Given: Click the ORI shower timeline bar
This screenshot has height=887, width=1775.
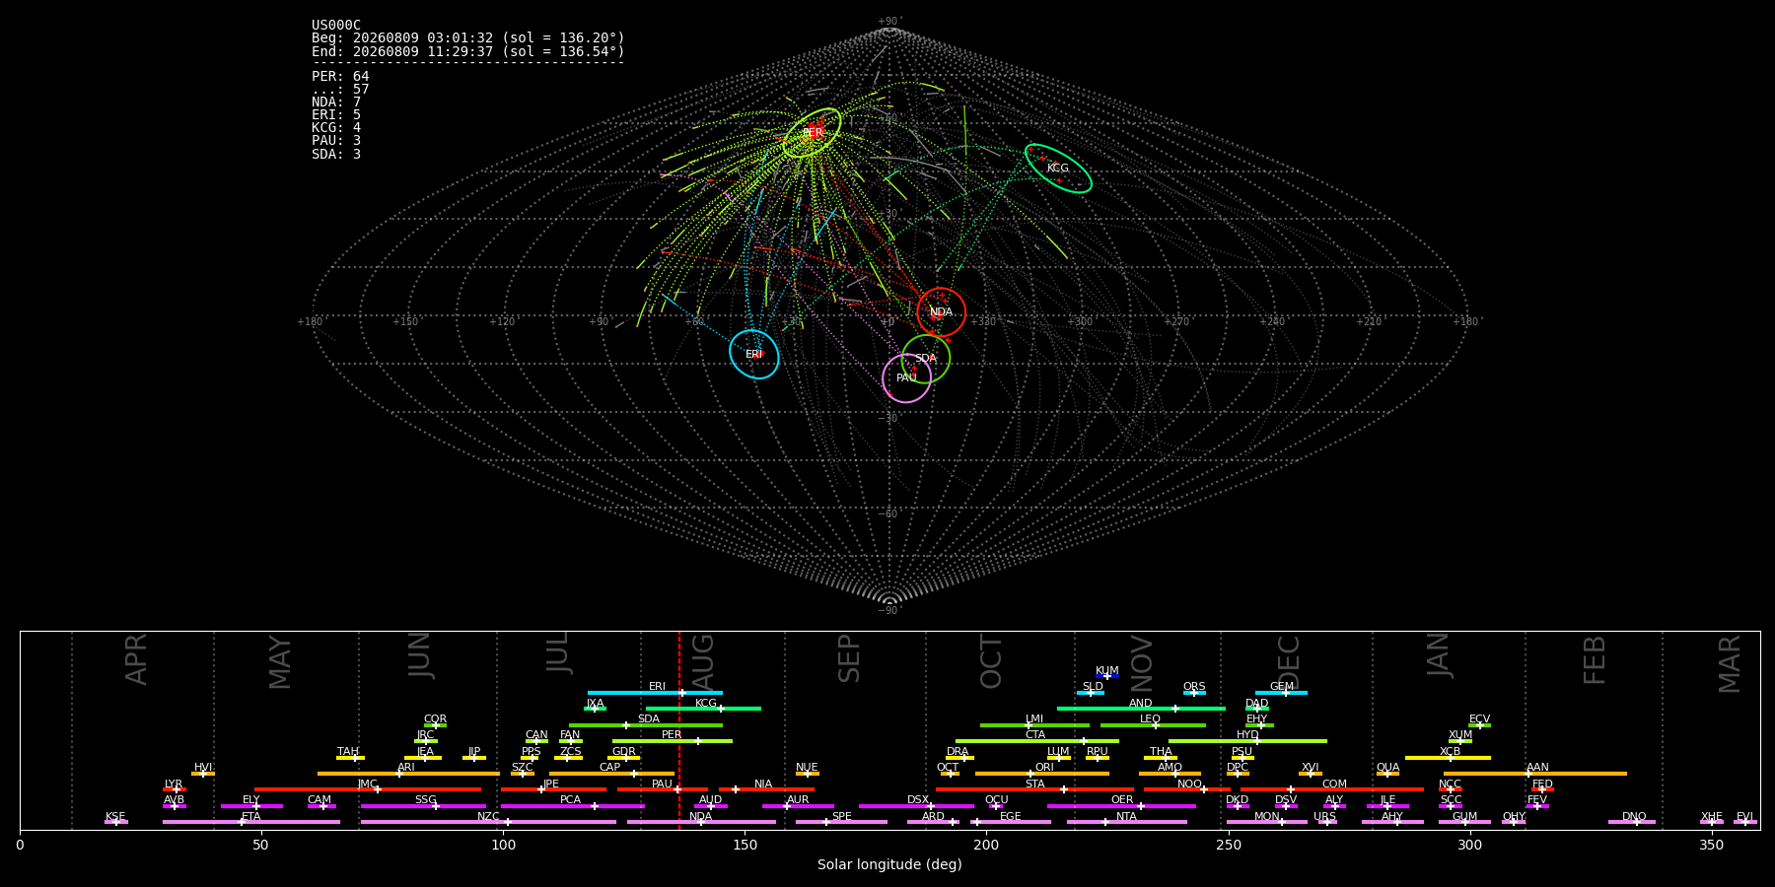Looking at the screenshot, I should (x=1042, y=774).
